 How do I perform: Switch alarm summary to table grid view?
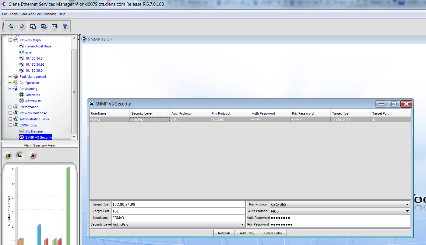coord(8,155)
